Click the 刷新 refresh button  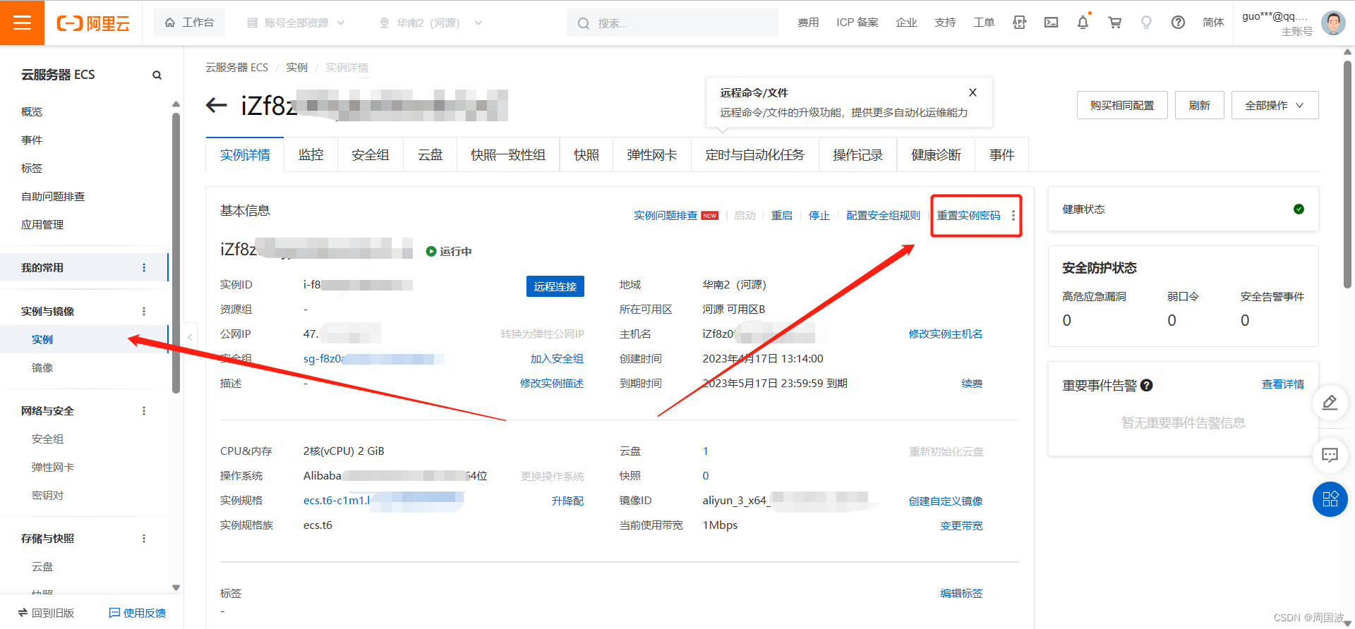coord(1199,105)
